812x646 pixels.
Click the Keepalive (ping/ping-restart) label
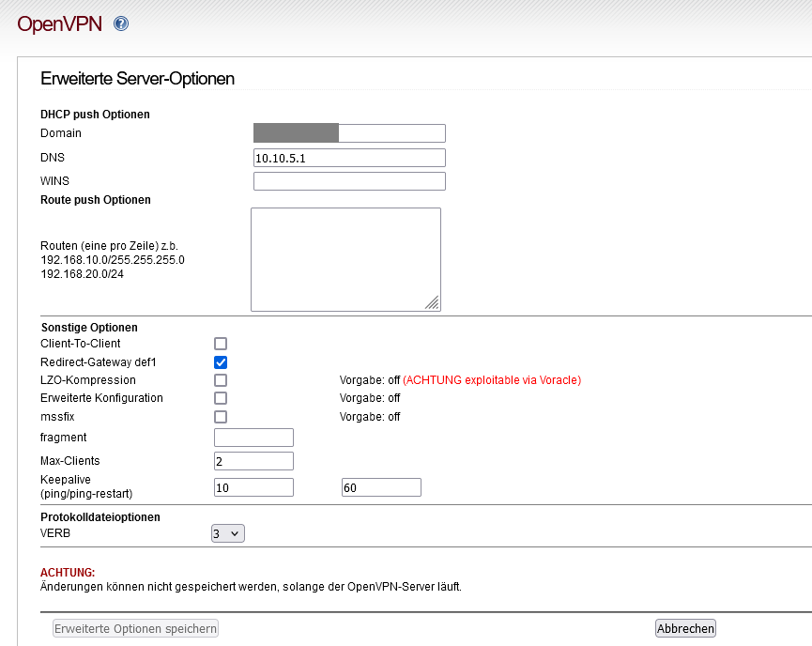click(x=86, y=486)
